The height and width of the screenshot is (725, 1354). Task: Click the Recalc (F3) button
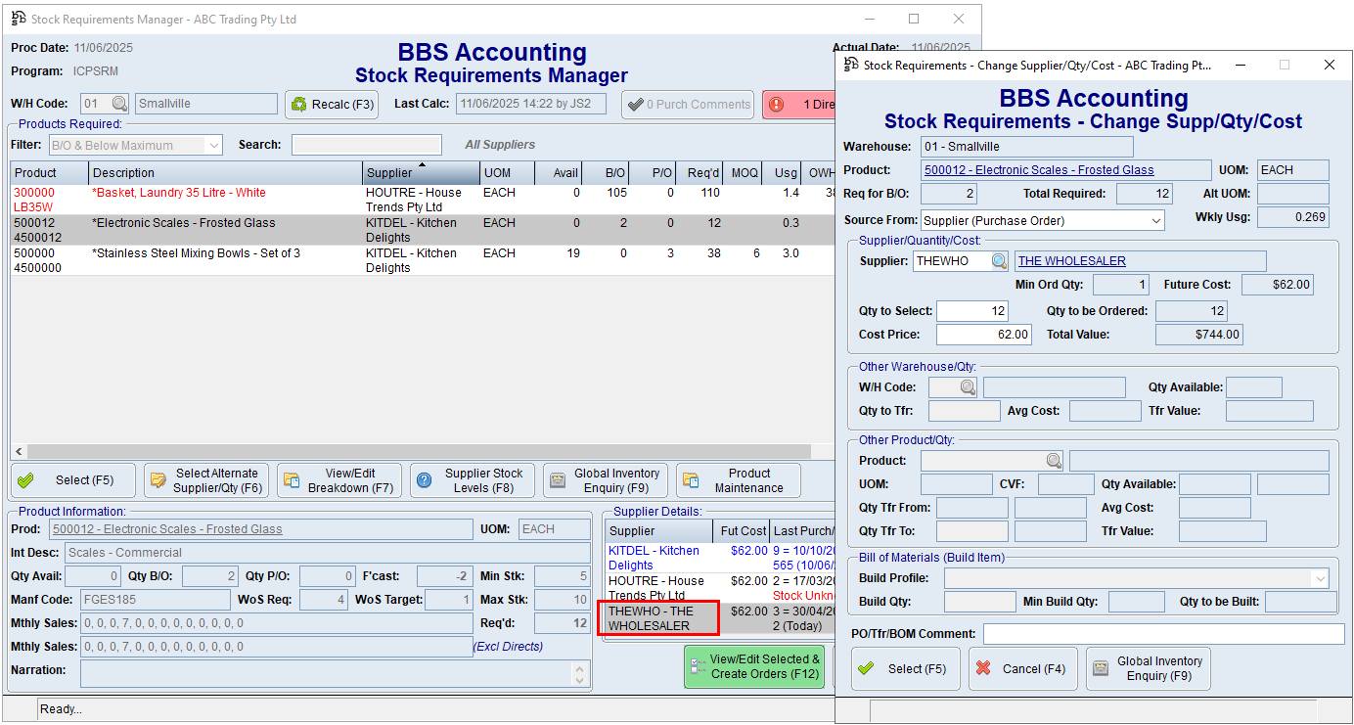pos(332,105)
